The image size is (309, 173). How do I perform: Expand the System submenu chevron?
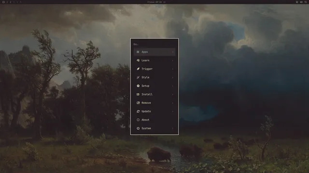pyautogui.click(x=173, y=128)
